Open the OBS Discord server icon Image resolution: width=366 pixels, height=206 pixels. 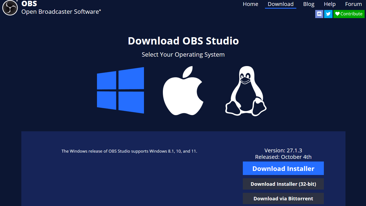319,14
